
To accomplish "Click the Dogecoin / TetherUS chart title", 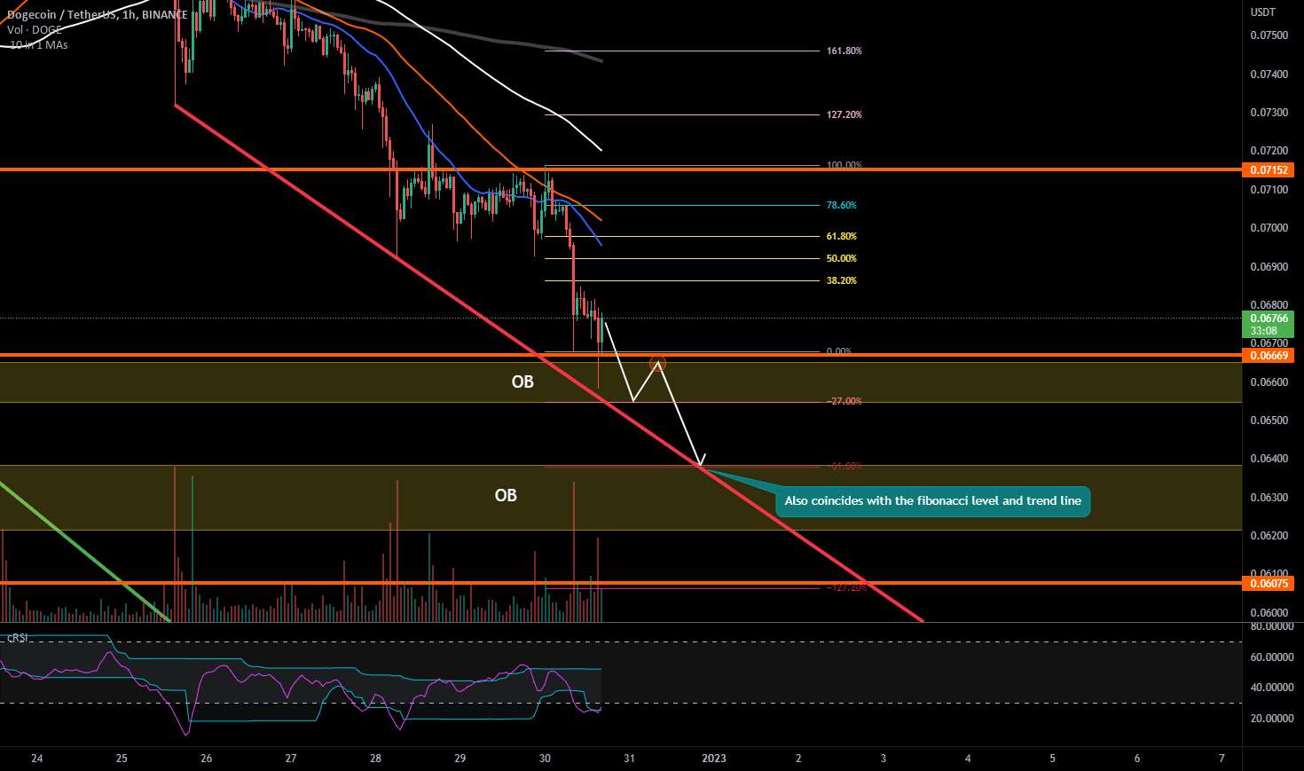I will tap(98, 15).
